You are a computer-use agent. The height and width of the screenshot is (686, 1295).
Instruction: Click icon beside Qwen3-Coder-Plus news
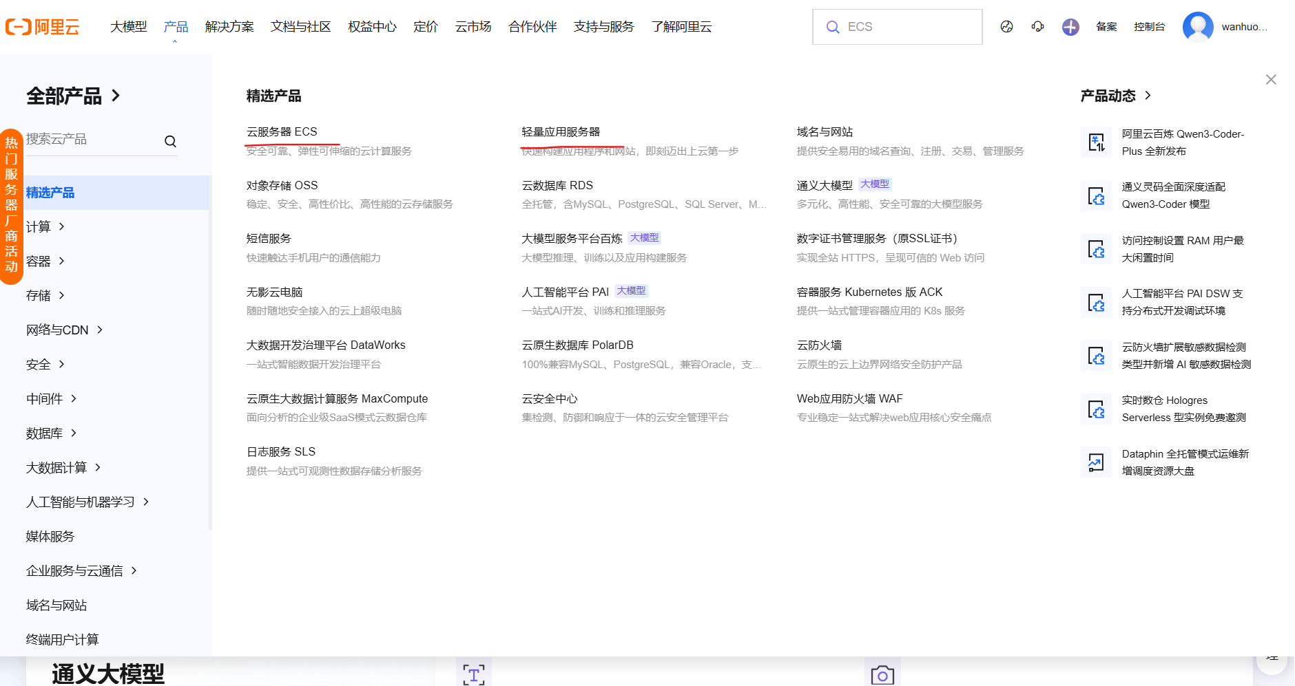(1096, 142)
